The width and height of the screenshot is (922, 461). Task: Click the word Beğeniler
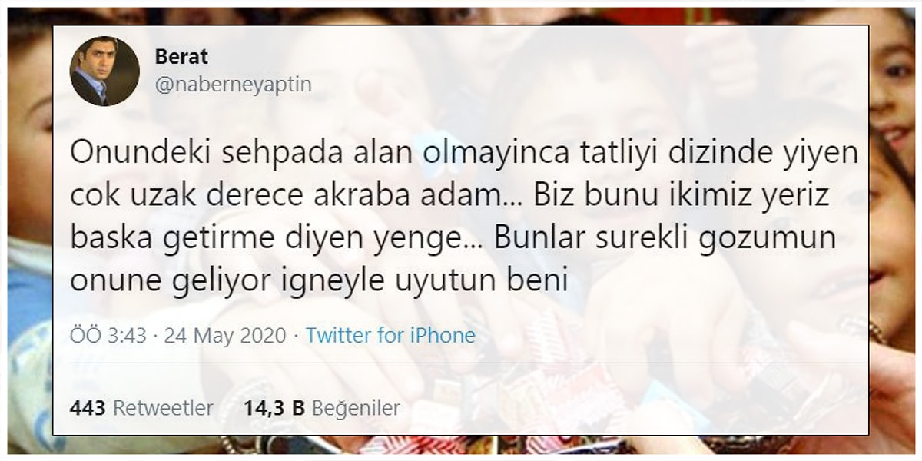357,409
